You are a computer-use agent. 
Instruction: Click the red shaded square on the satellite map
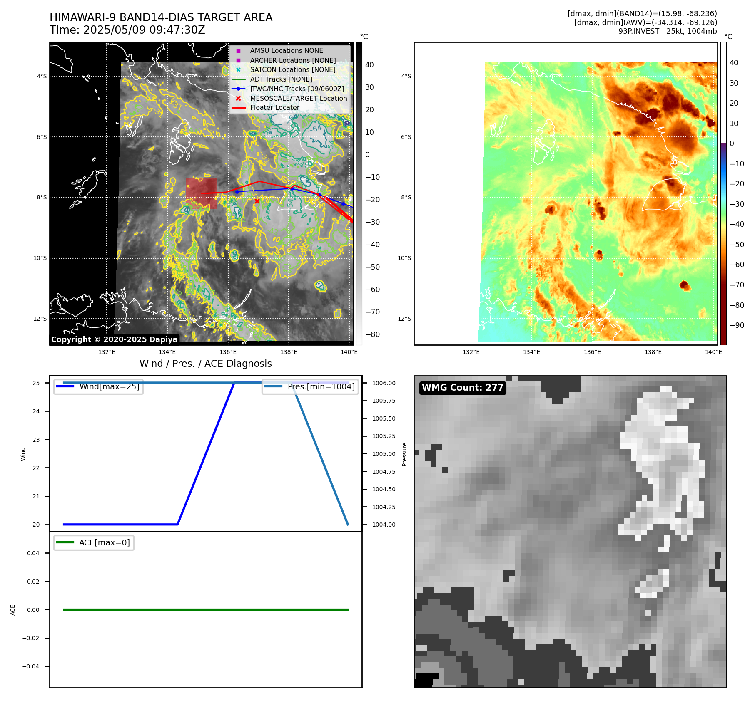point(201,194)
